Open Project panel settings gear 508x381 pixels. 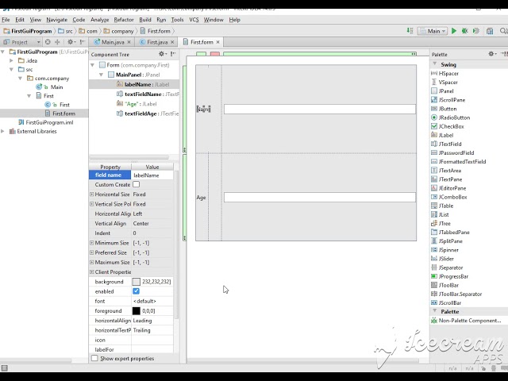[71, 42]
